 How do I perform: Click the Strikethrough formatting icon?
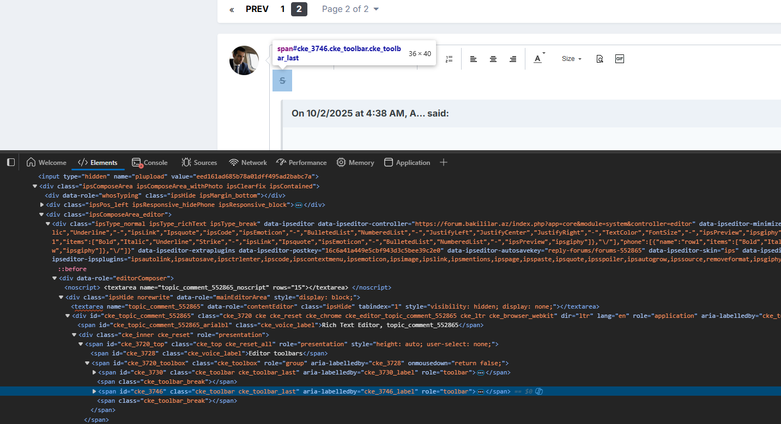[282, 81]
